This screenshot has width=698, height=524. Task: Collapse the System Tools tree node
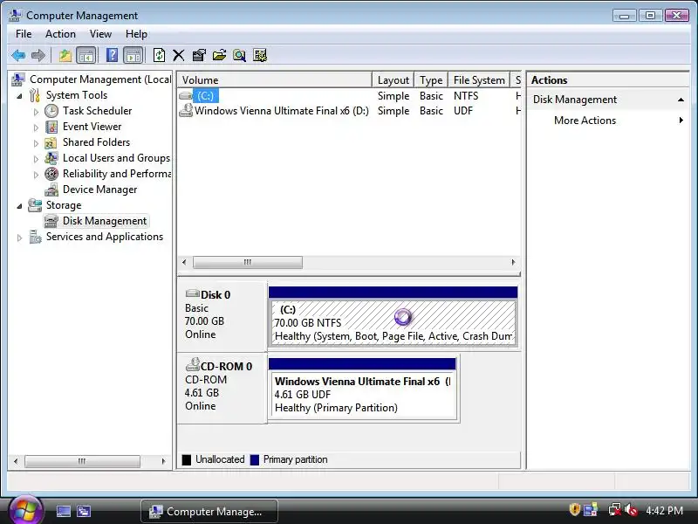19,96
